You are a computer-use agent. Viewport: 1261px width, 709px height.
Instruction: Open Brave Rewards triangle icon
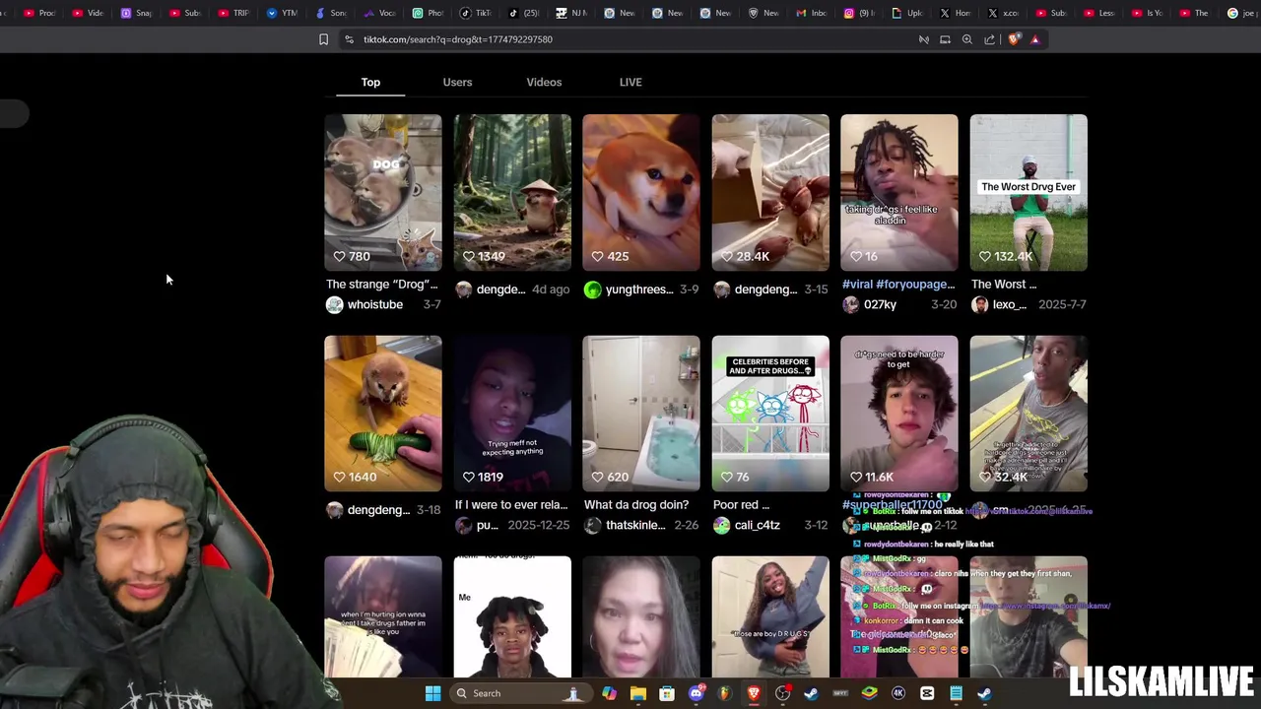click(x=1035, y=39)
